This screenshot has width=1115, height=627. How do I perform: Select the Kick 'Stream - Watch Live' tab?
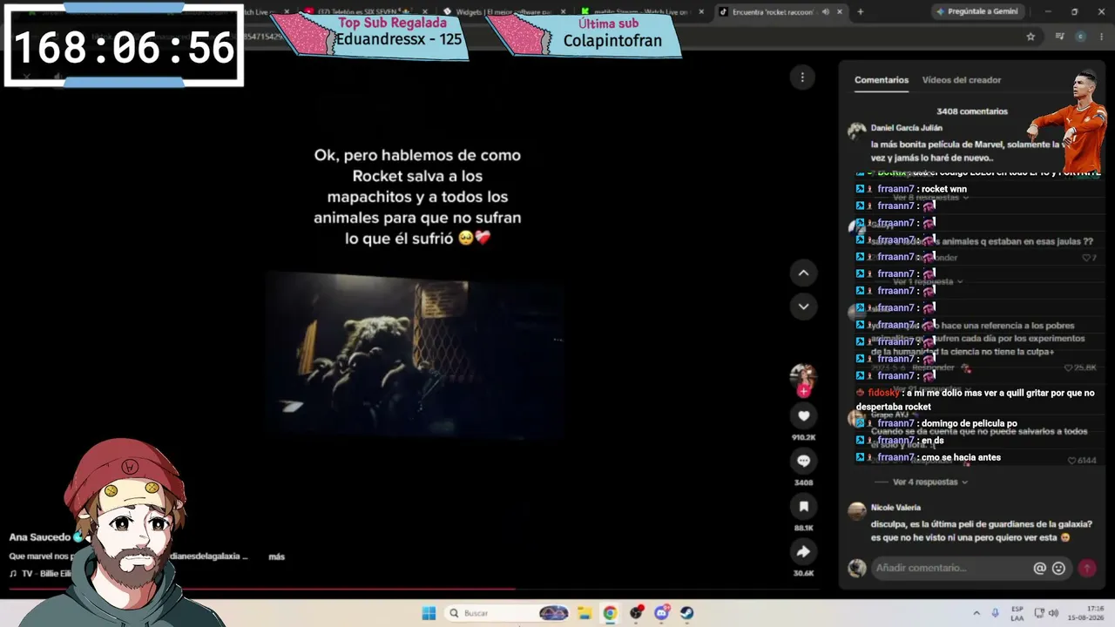[640, 12]
